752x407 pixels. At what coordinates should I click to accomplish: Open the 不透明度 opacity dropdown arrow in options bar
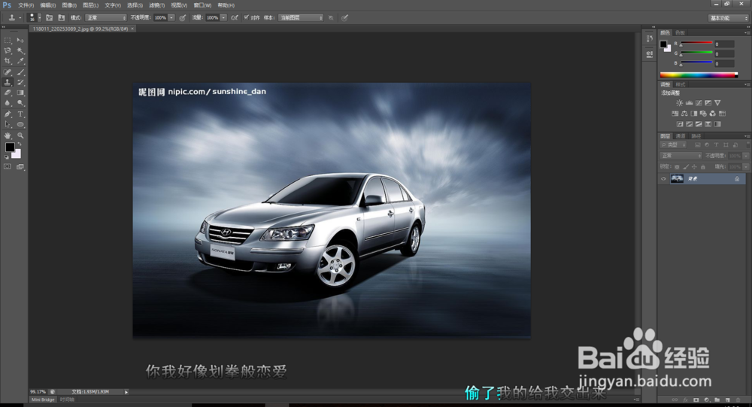(171, 18)
